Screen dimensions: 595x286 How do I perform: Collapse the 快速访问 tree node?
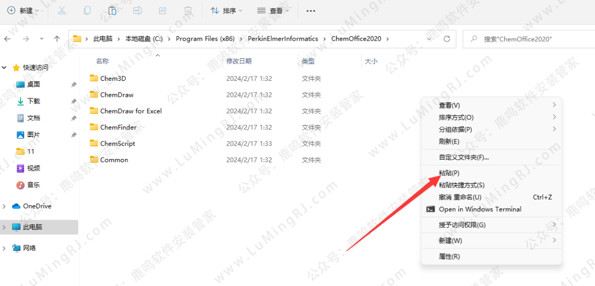(4, 68)
